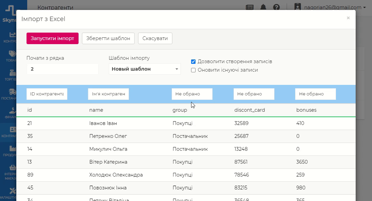
Task: Open the help question mark icon
Action: [x=276, y=7]
